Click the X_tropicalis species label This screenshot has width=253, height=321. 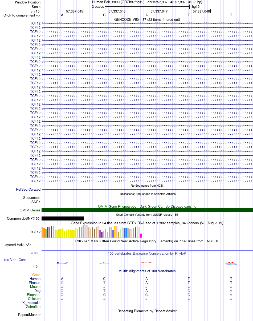(31, 303)
